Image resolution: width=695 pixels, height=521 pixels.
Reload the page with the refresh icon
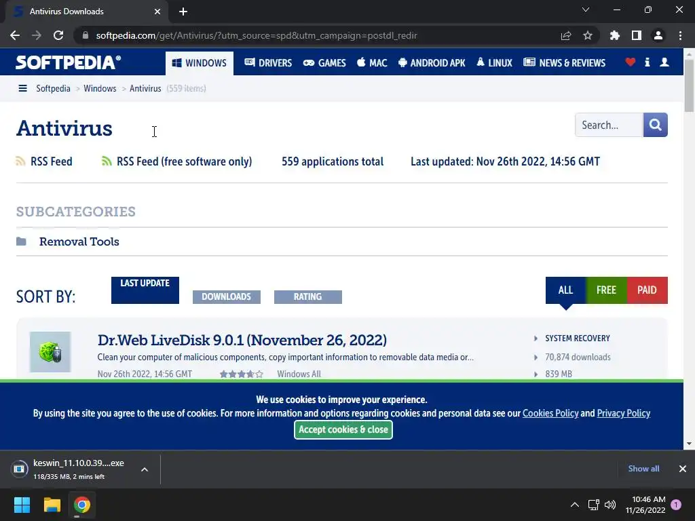pos(58,35)
